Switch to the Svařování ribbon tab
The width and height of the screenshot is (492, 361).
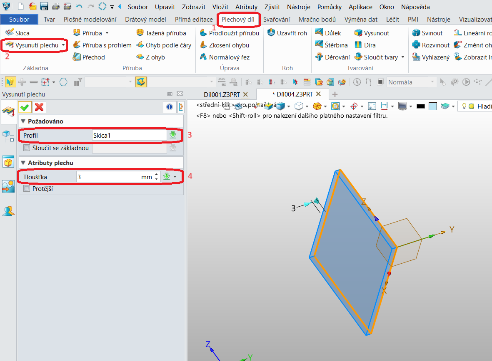point(277,20)
